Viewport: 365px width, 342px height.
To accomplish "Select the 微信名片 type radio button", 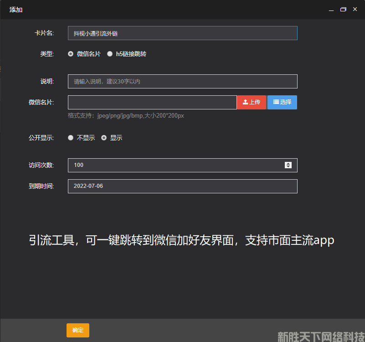I will pos(71,54).
